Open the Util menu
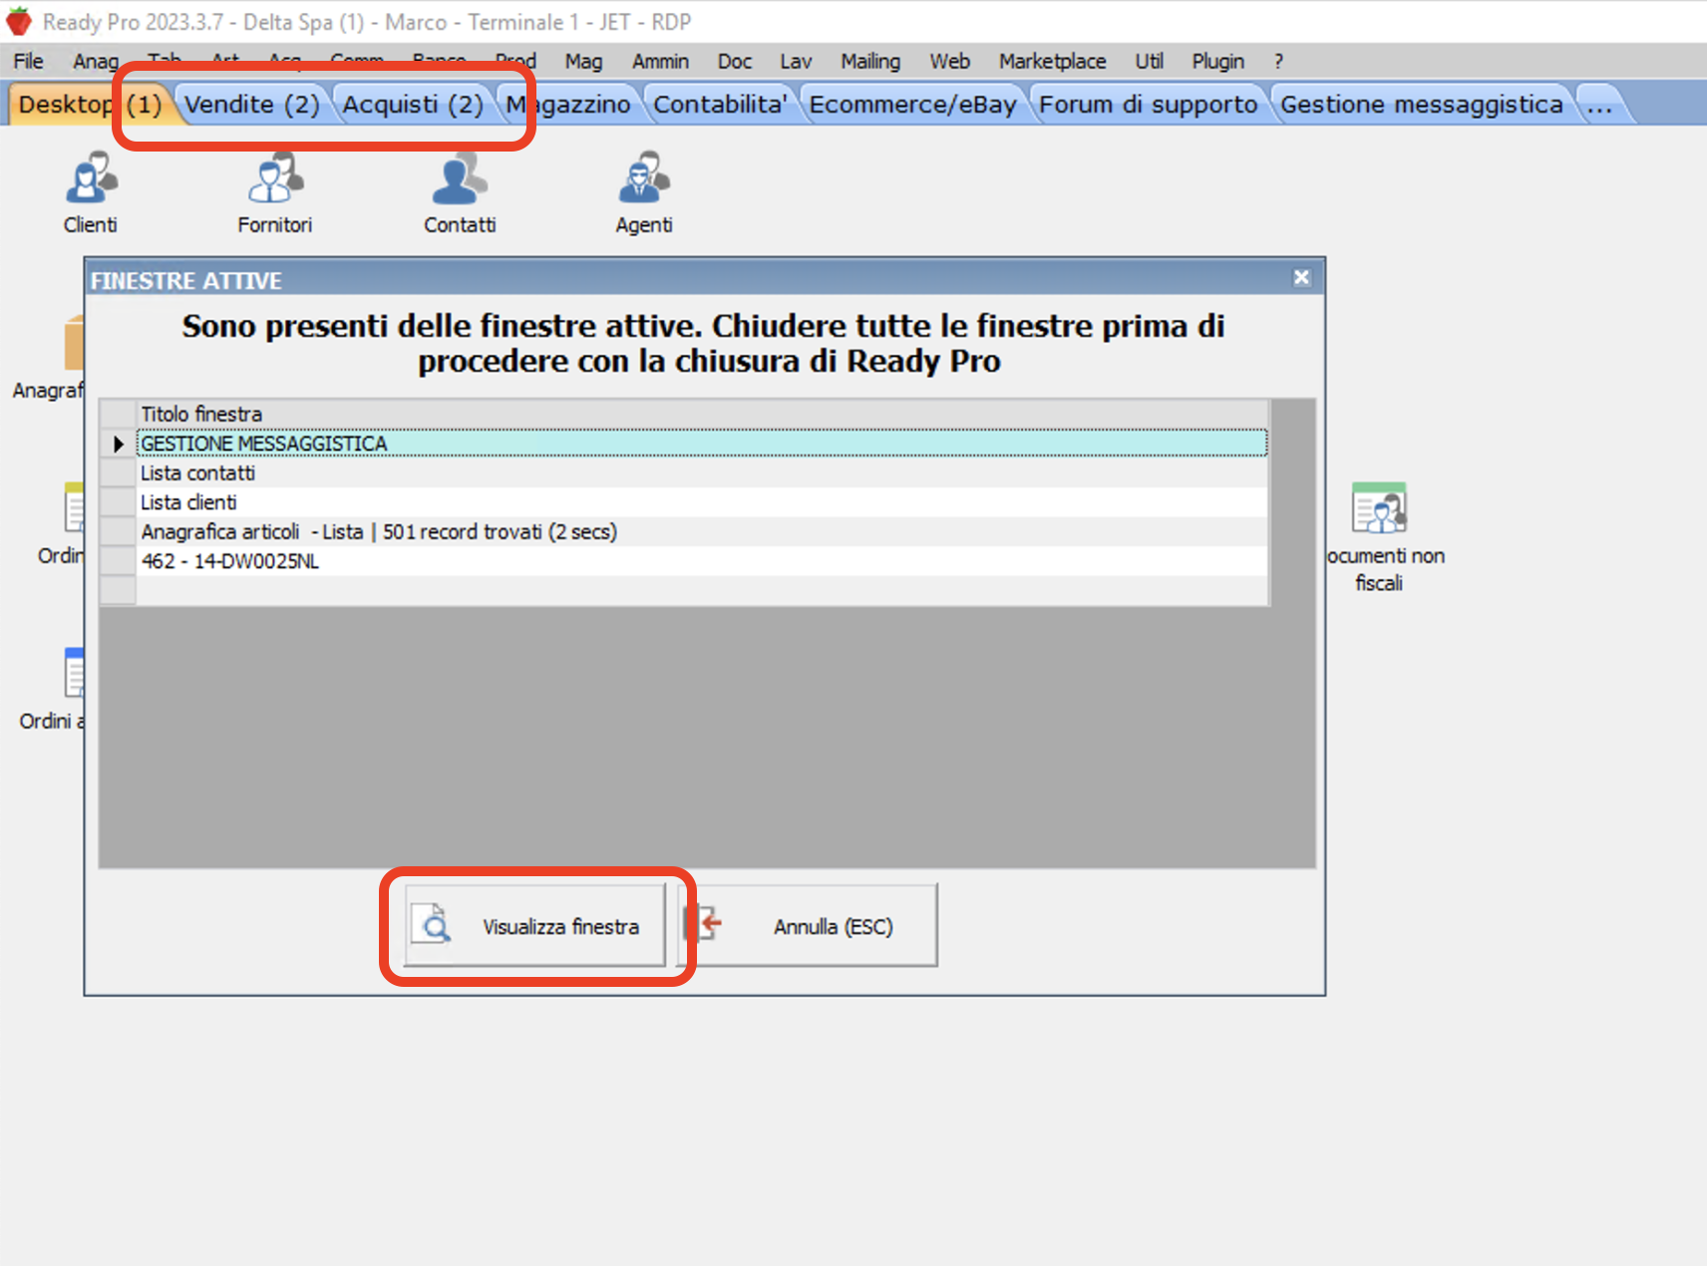Viewport: 1707px width, 1266px height. point(1150,62)
